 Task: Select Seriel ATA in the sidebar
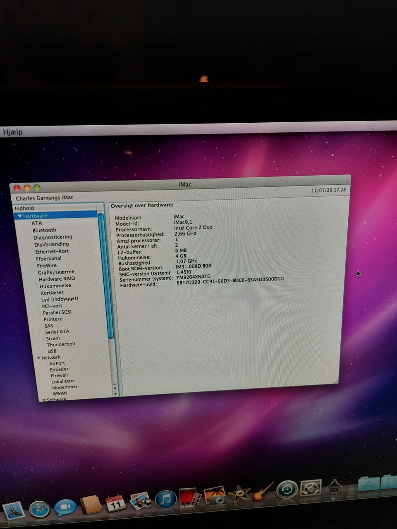coord(57,332)
